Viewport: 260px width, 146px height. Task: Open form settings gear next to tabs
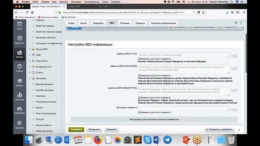tap(236, 23)
